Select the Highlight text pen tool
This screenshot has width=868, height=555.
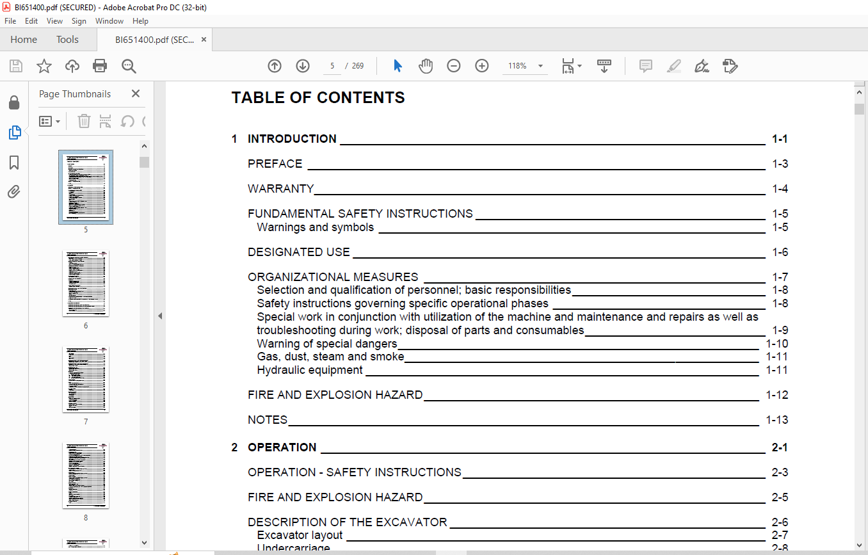point(673,66)
